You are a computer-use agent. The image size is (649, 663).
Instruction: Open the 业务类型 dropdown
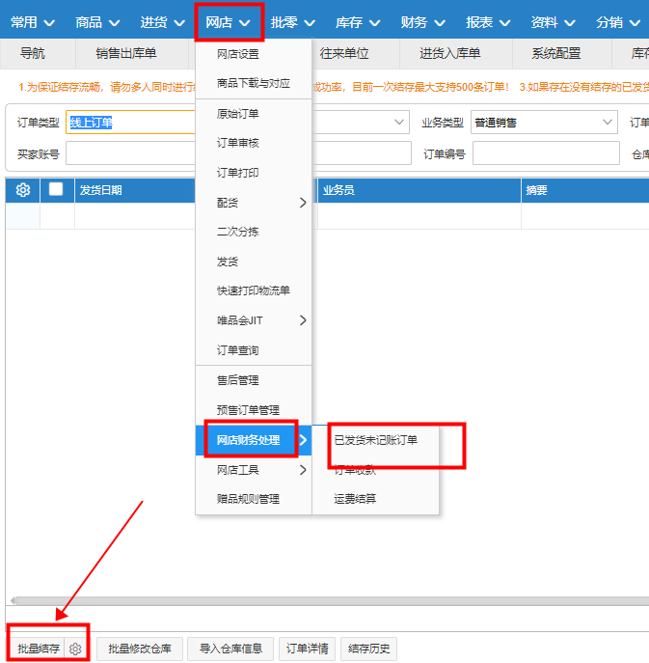pos(544,123)
